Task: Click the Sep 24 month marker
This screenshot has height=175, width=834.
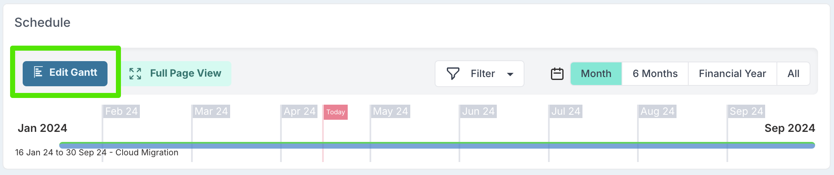Action: (x=746, y=111)
